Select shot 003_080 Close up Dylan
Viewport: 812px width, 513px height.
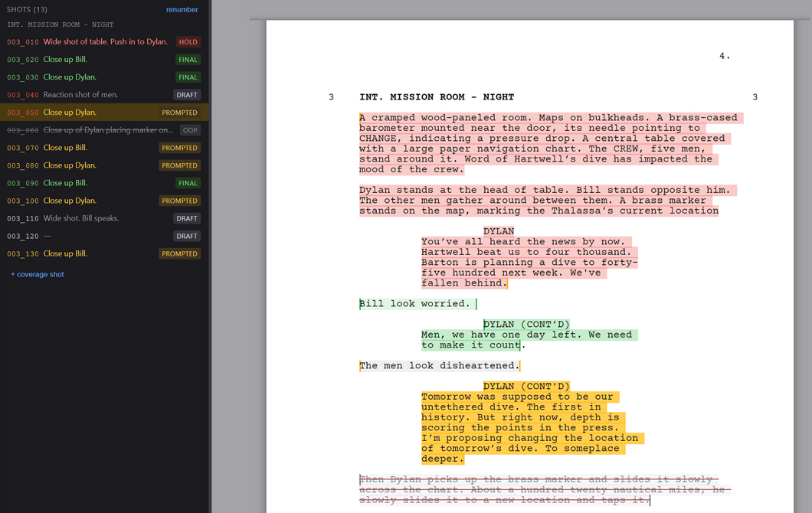click(x=103, y=165)
